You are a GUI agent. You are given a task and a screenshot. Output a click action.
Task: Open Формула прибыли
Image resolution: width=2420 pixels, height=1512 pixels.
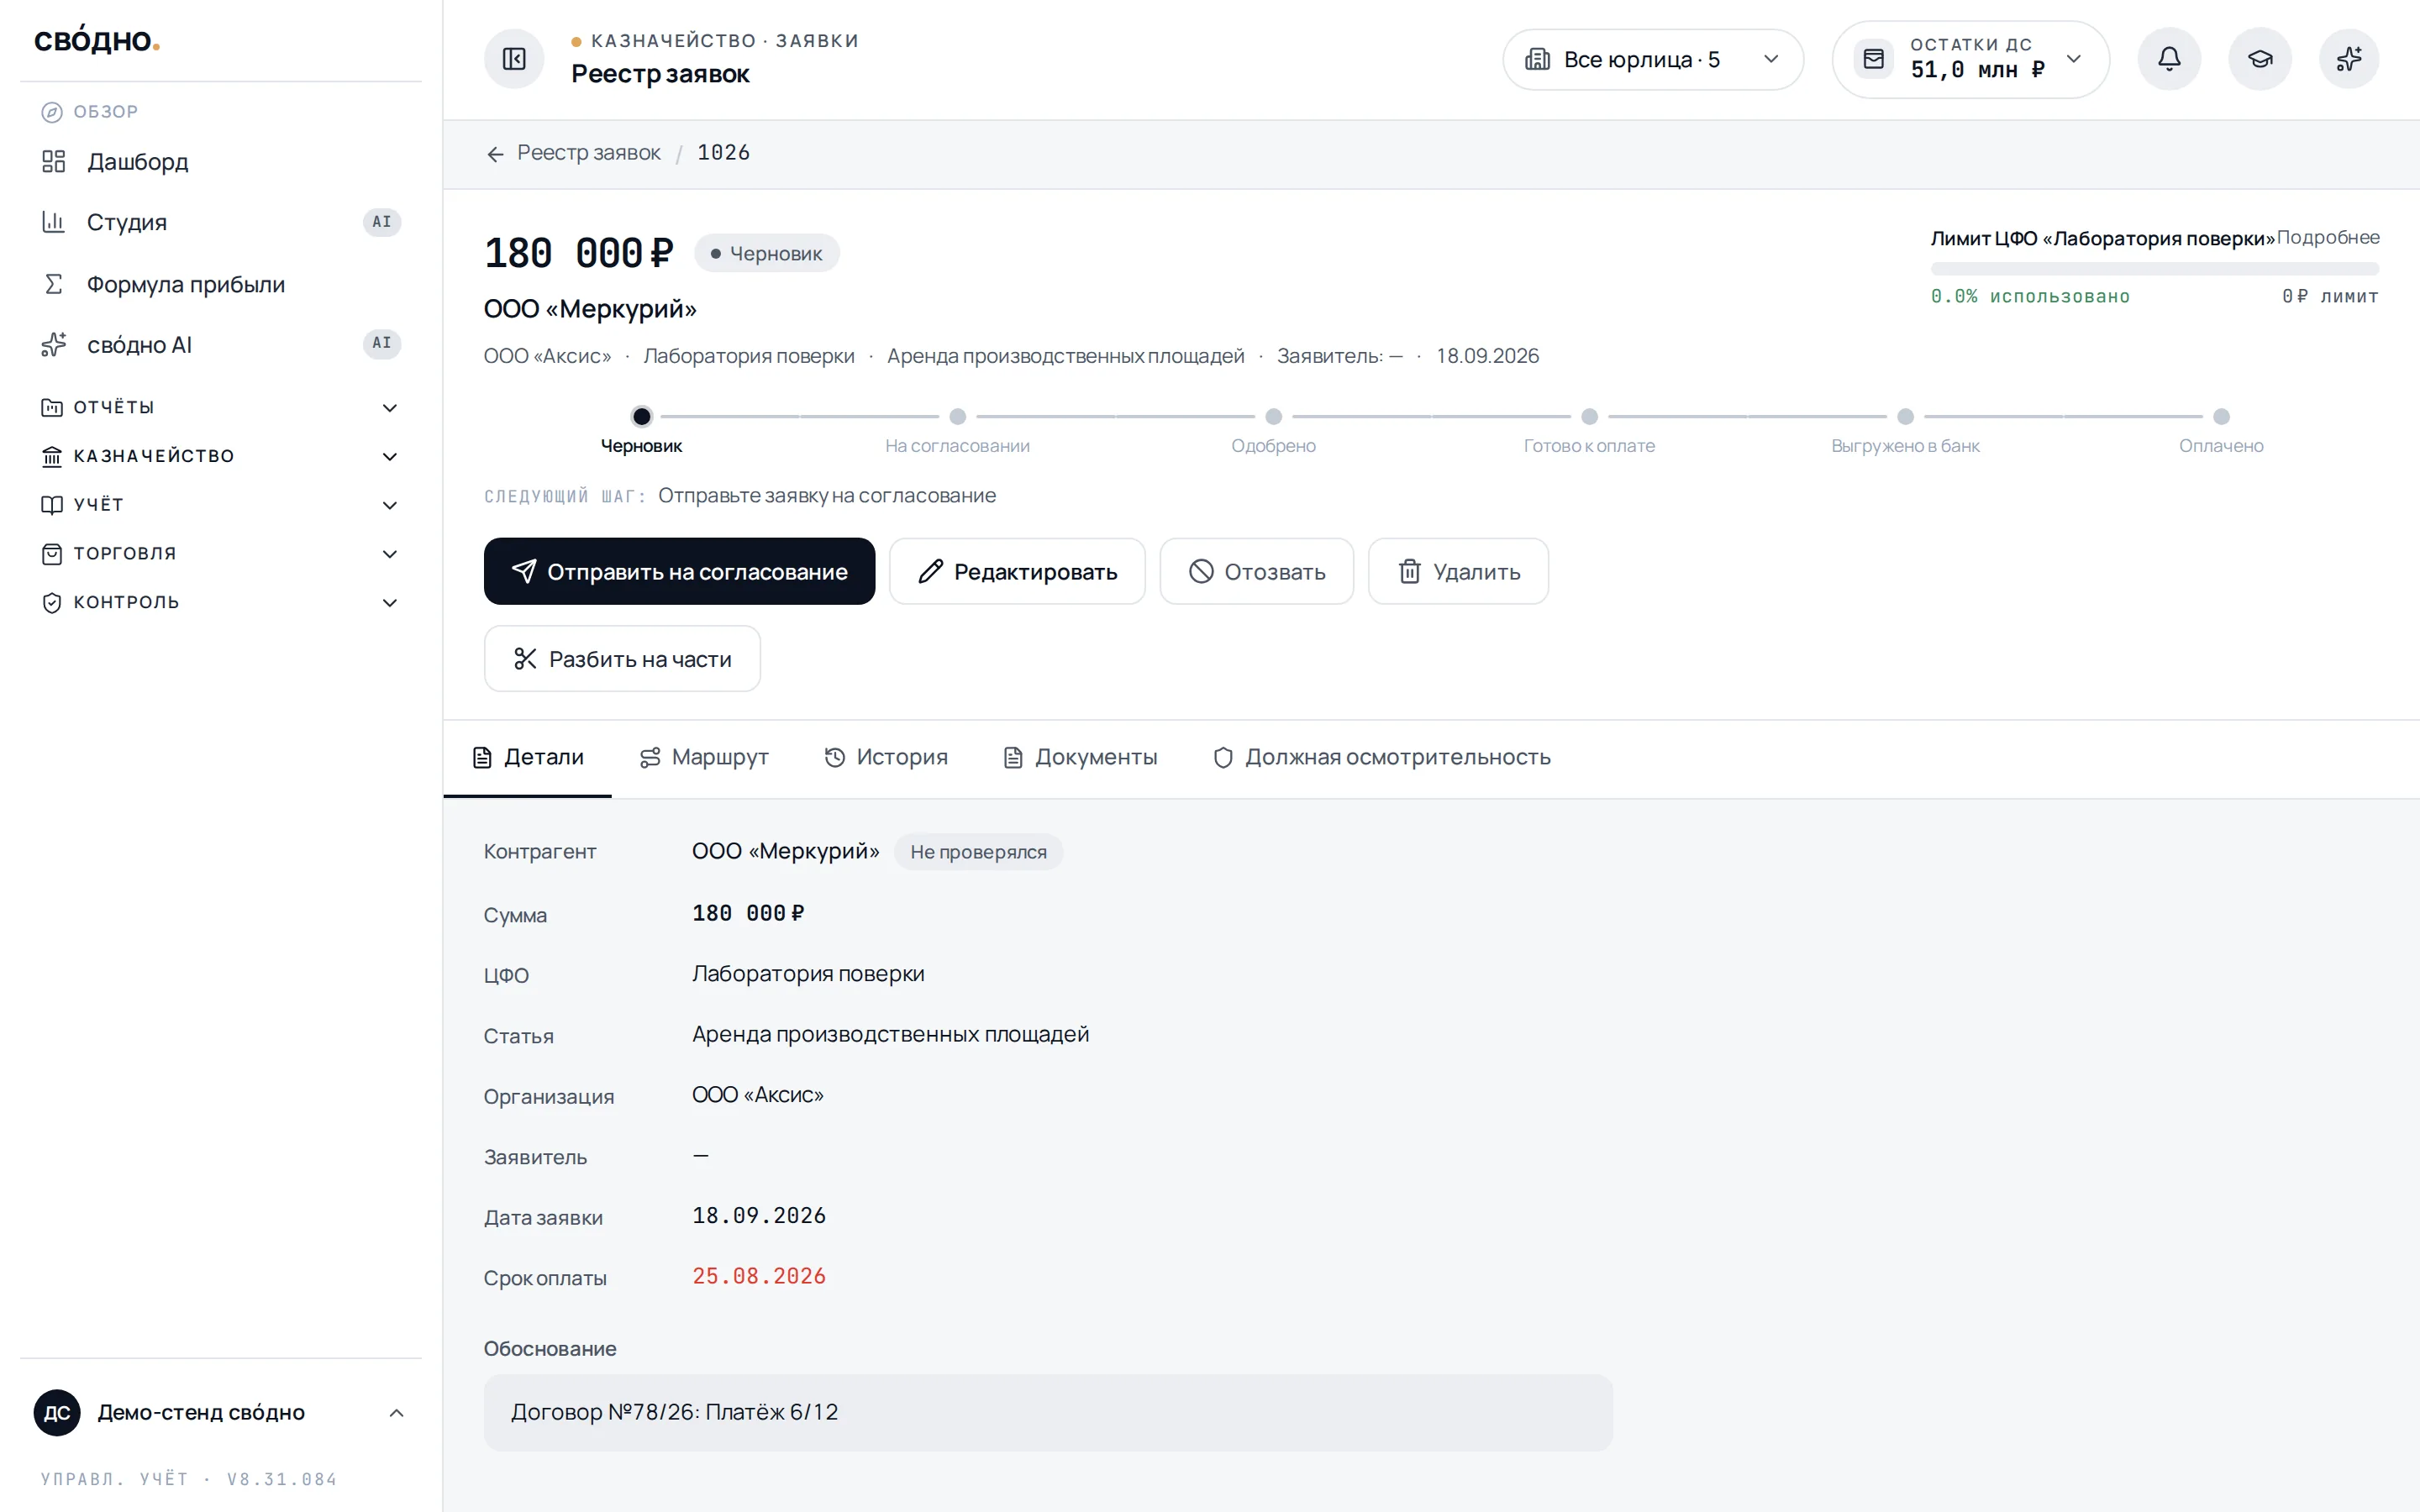tap(220, 284)
